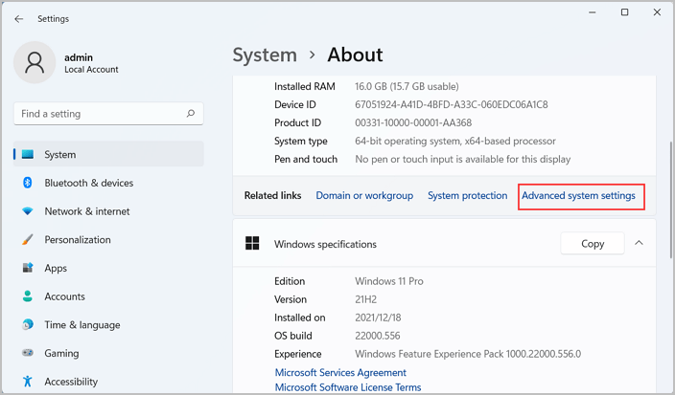Copy the Windows specifications
Screen dimensions: 675x395
592,244
